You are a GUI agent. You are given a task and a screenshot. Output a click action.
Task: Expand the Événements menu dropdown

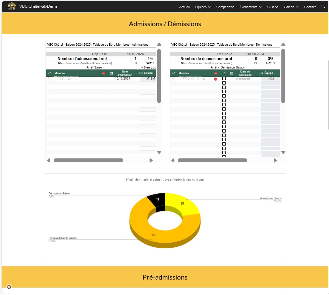[x=251, y=7]
